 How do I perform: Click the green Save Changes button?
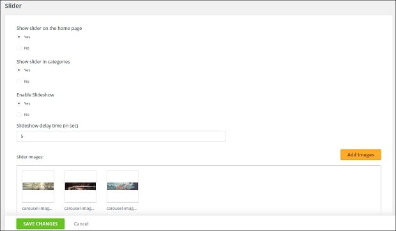40,224
